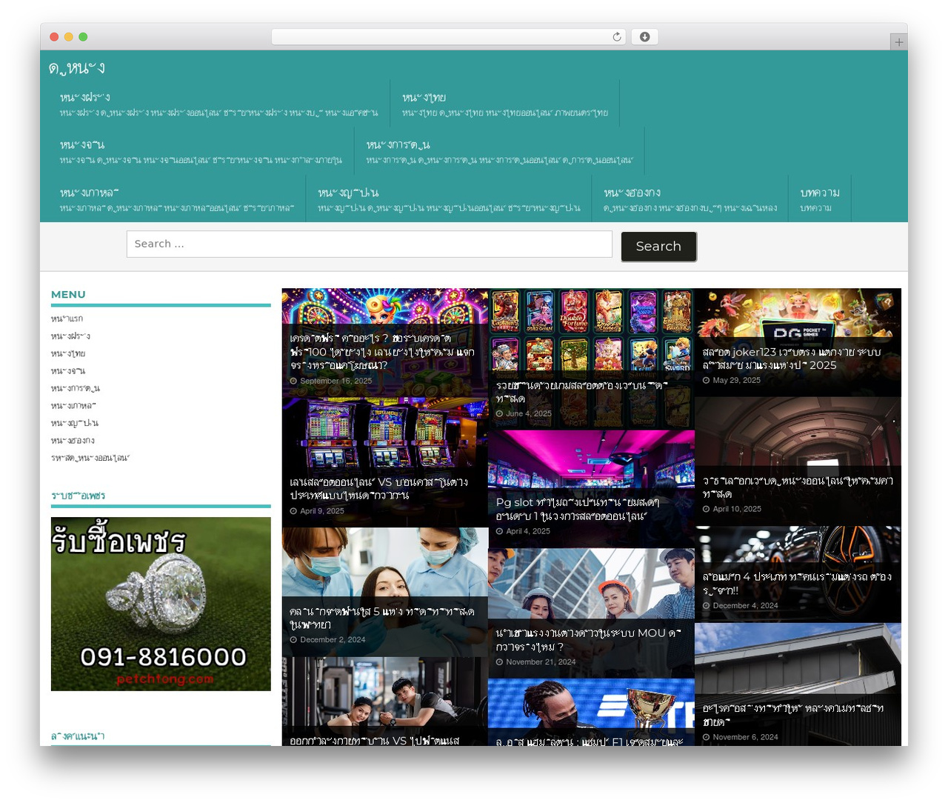This screenshot has height=803, width=948.
Task: Open the 'Pg slot' article title
Action: tap(578, 509)
